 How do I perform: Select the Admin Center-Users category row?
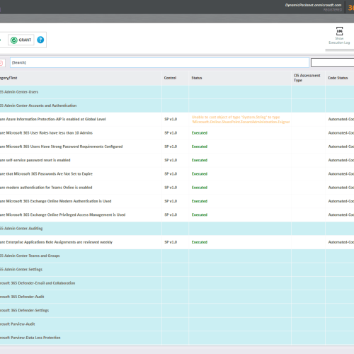click(177, 92)
